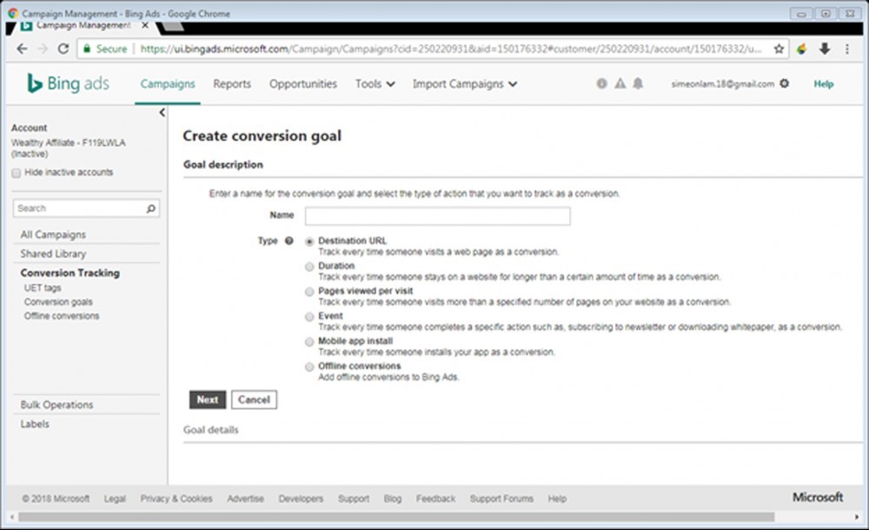Click the colorful extension icon beside star
Screen dimensions: 869x530
point(801,49)
